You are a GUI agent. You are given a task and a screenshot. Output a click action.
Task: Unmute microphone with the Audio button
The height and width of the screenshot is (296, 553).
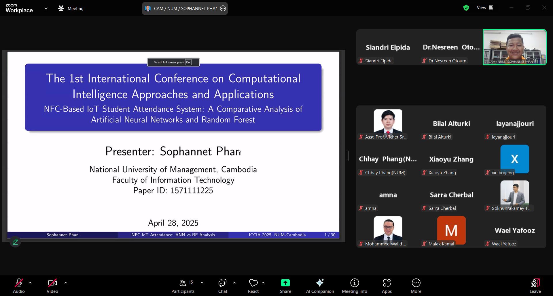tap(19, 286)
